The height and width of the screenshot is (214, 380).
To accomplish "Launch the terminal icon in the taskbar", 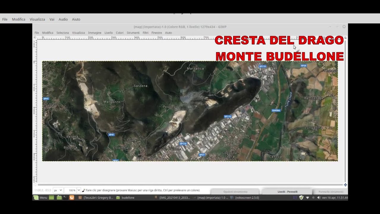I will pyautogui.click(x=65, y=197).
